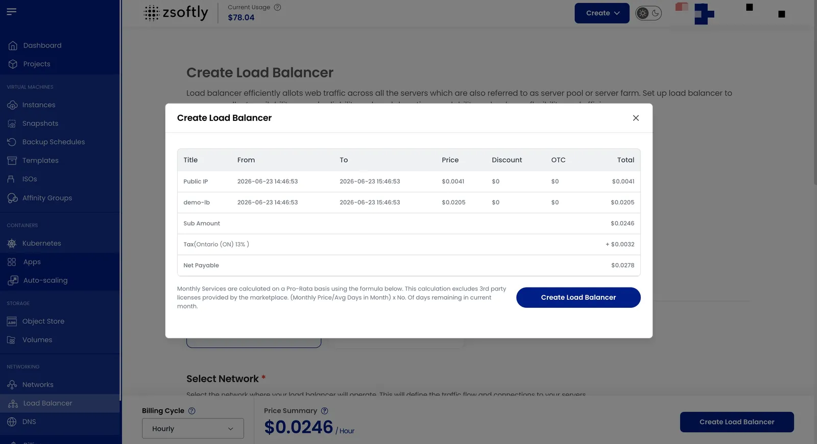
Task: Close the Create Load Balancer dialog
Action: point(636,118)
